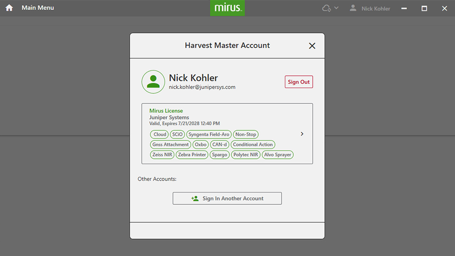Open the cloud sync status icon
The width and height of the screenshot is (455, 256).
pyautogui.click(x=327, y=8)
